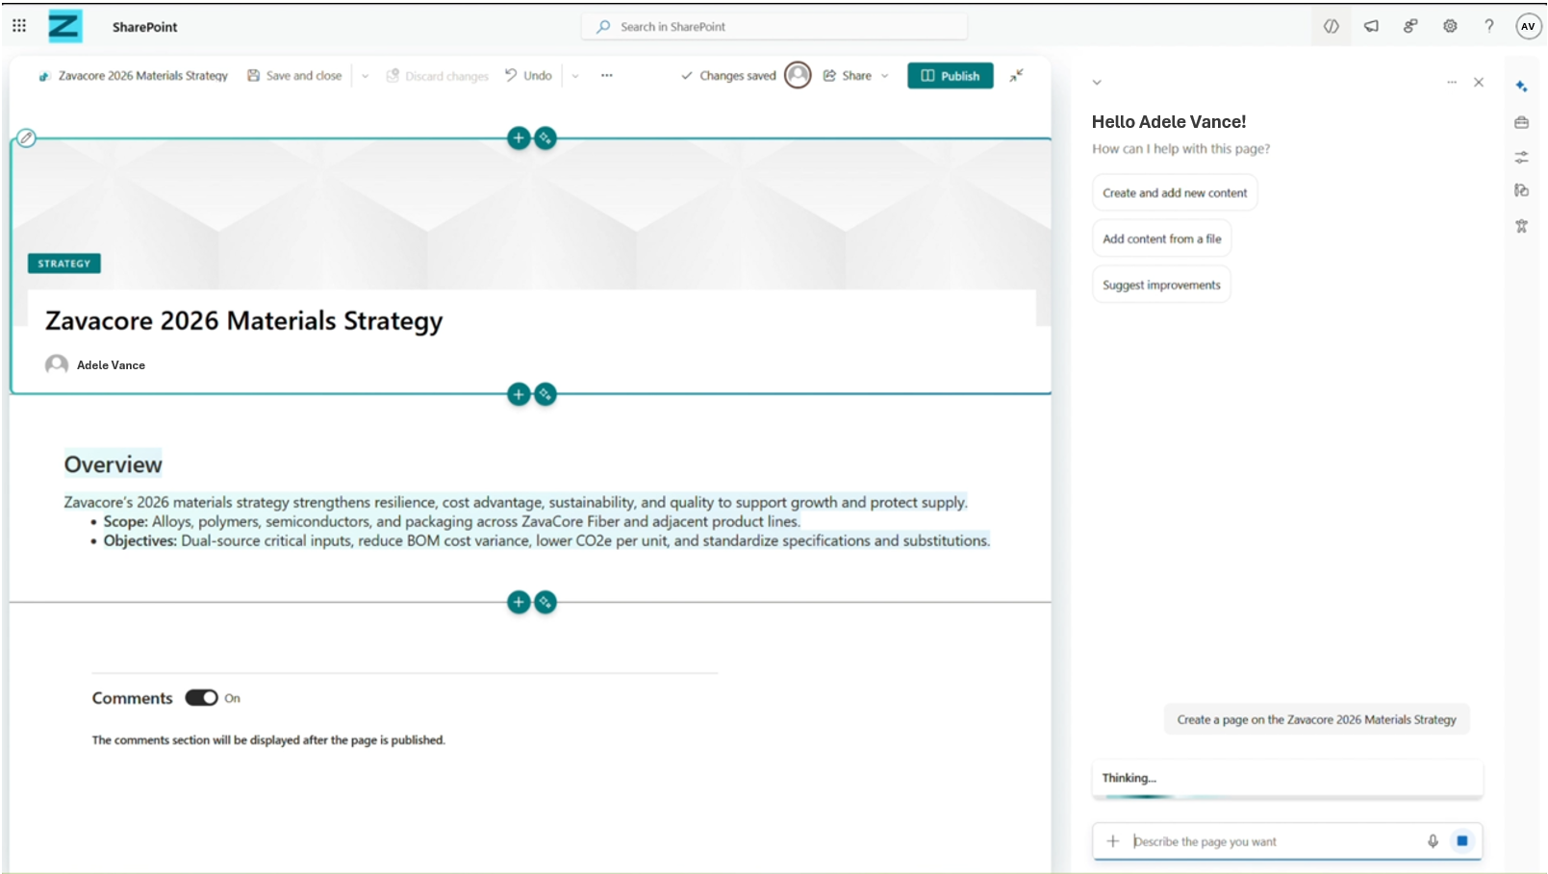The width and height of the screenshot is (1548, 874).
Task: Open the settings gear icon
Action: (x=1450, y=26)
